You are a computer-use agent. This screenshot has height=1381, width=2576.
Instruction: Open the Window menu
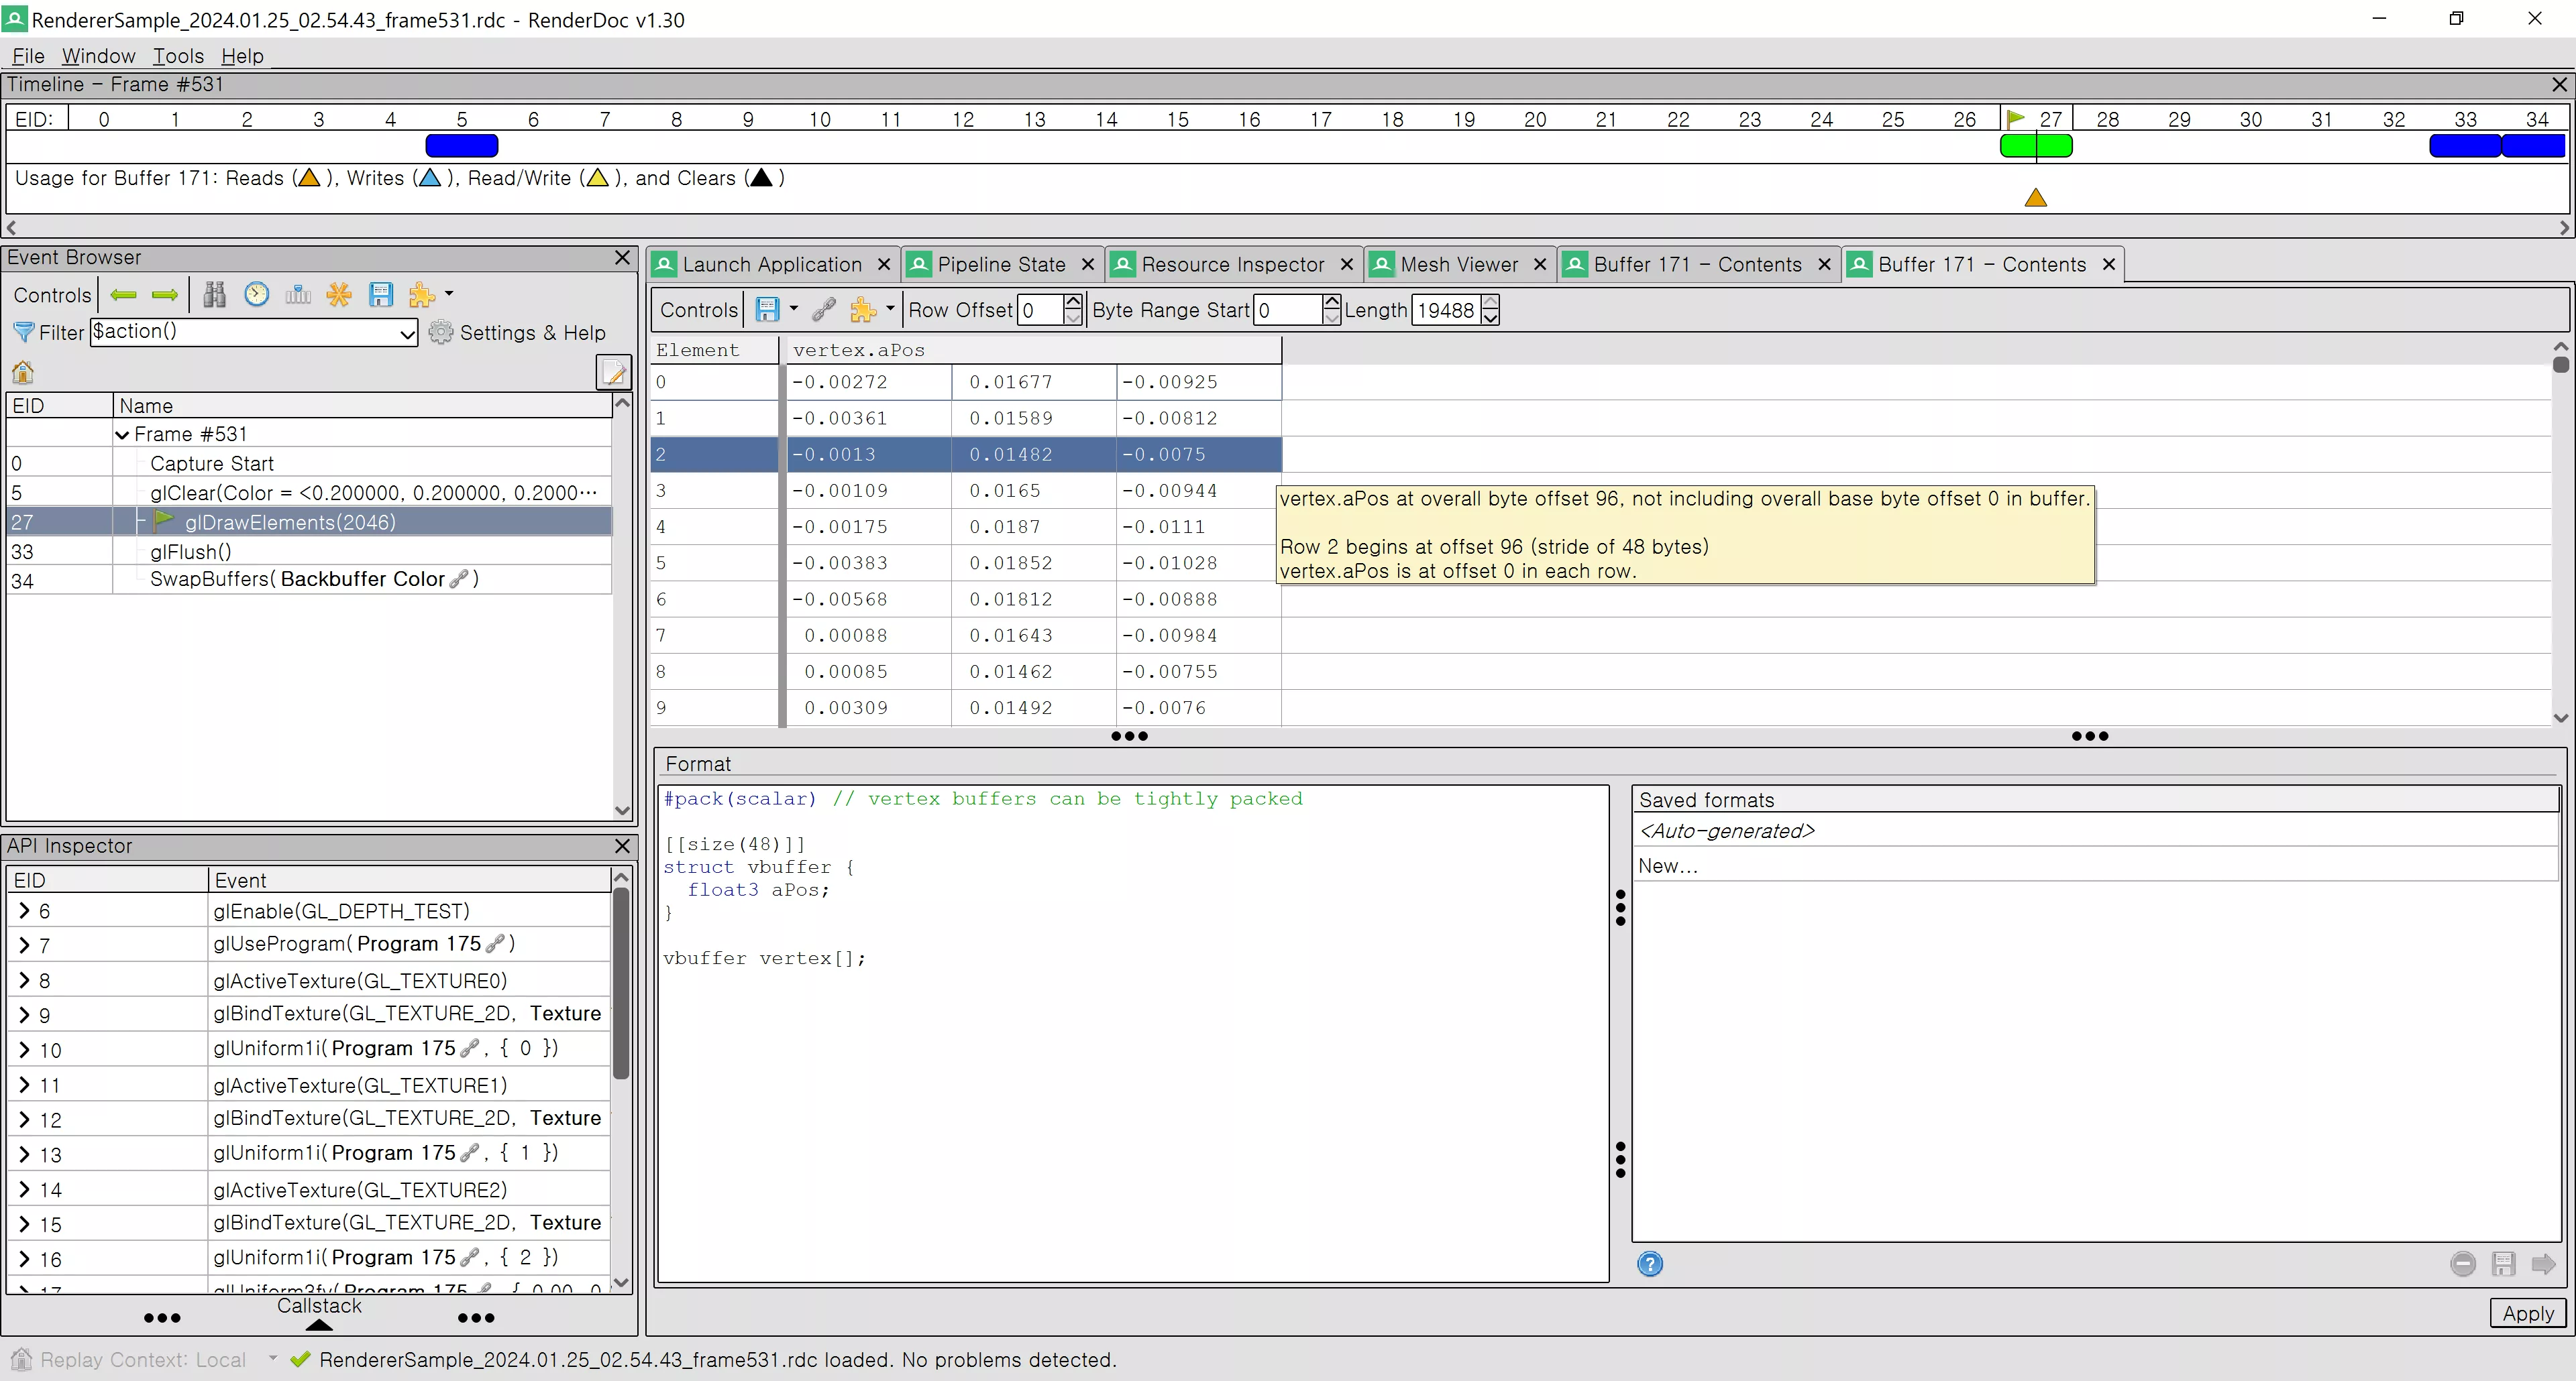tap(98, 56)
